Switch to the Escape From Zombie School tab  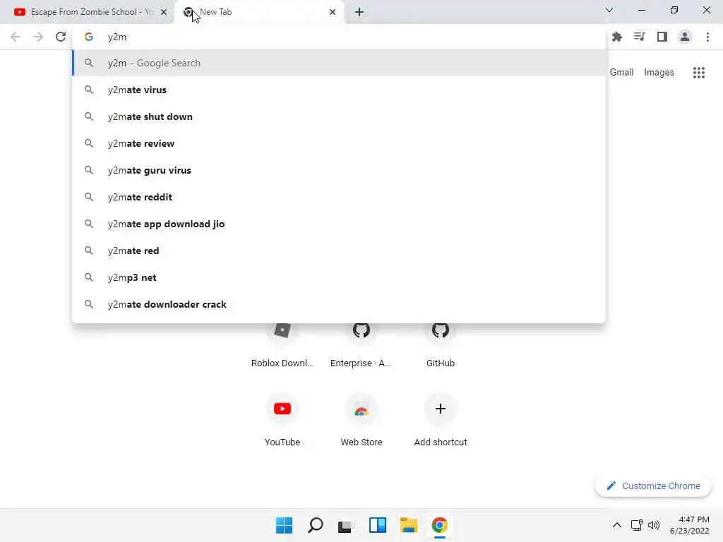(x=87, y=12)
